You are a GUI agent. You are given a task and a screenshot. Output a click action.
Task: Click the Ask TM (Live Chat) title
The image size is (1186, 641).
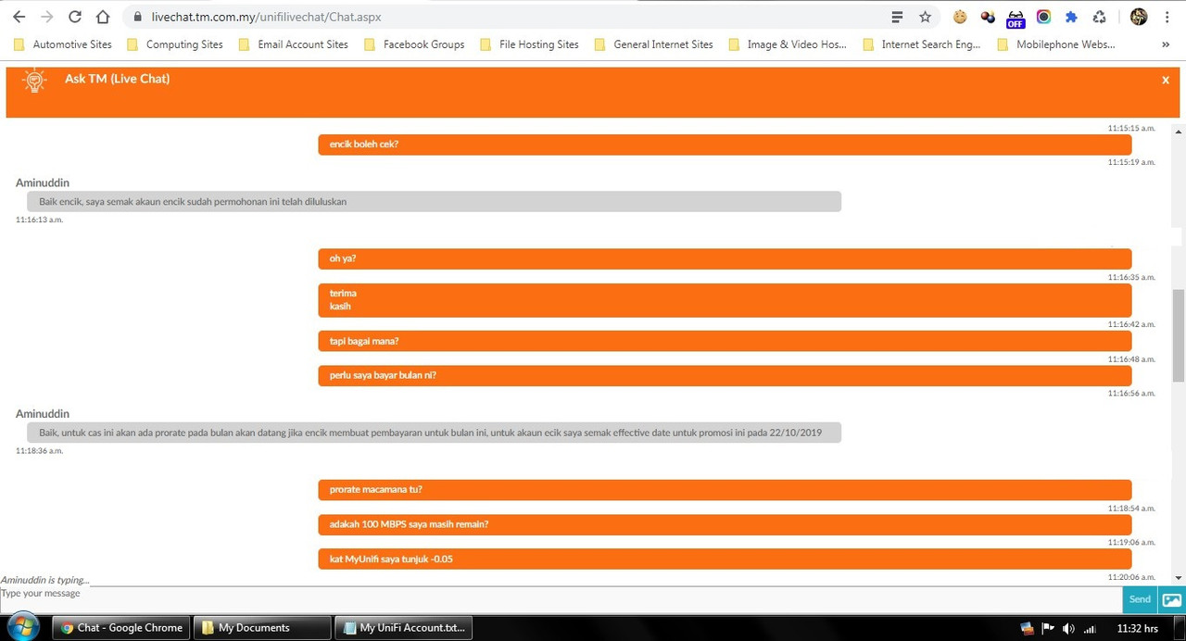117,79
